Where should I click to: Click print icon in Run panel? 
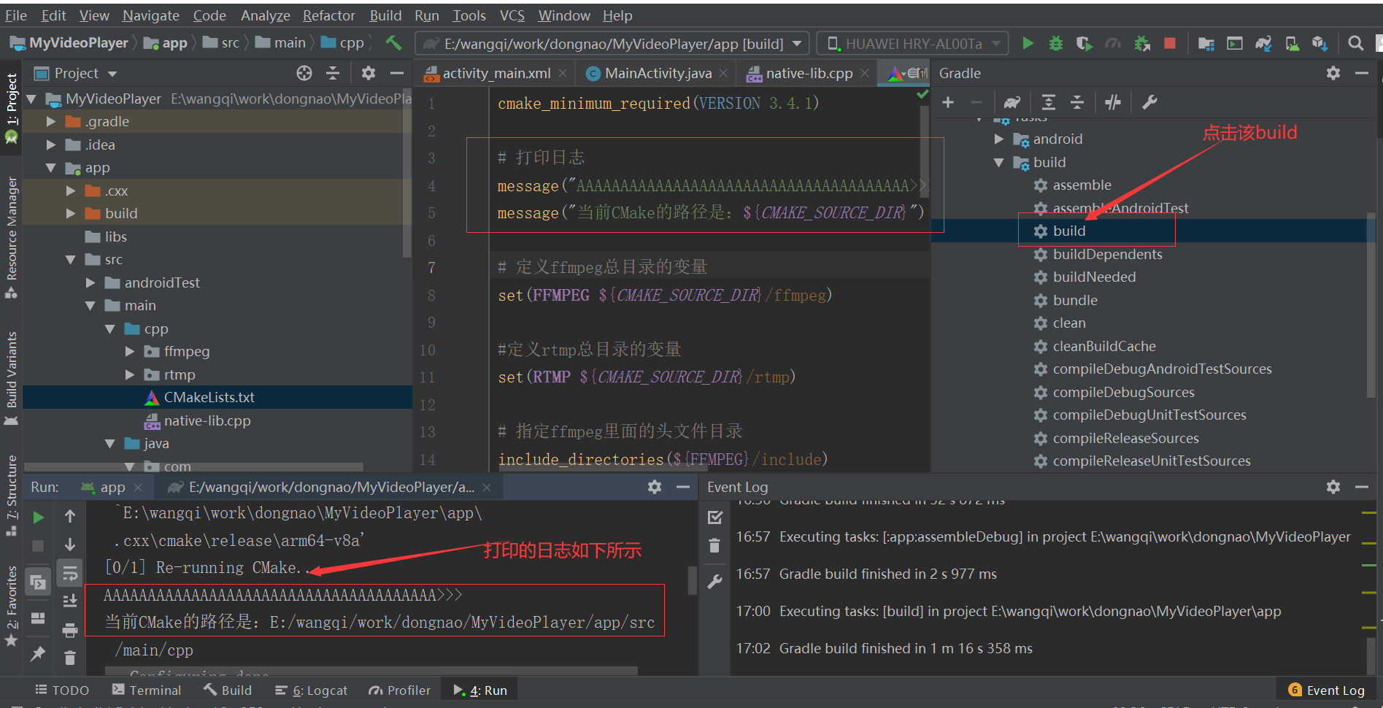[70, 630]
